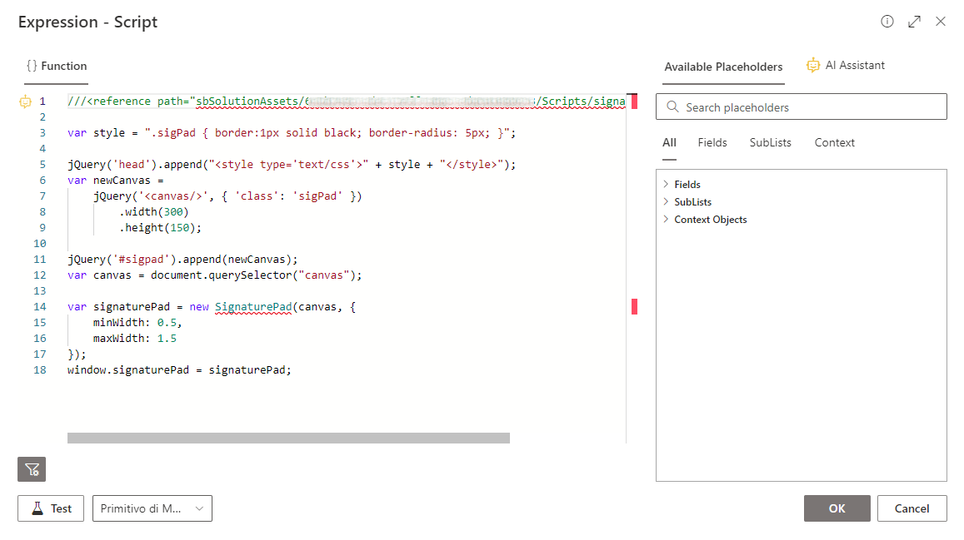Switch to the Context filter tab
This screenshot has width=964, height=540.
point(834,143)
